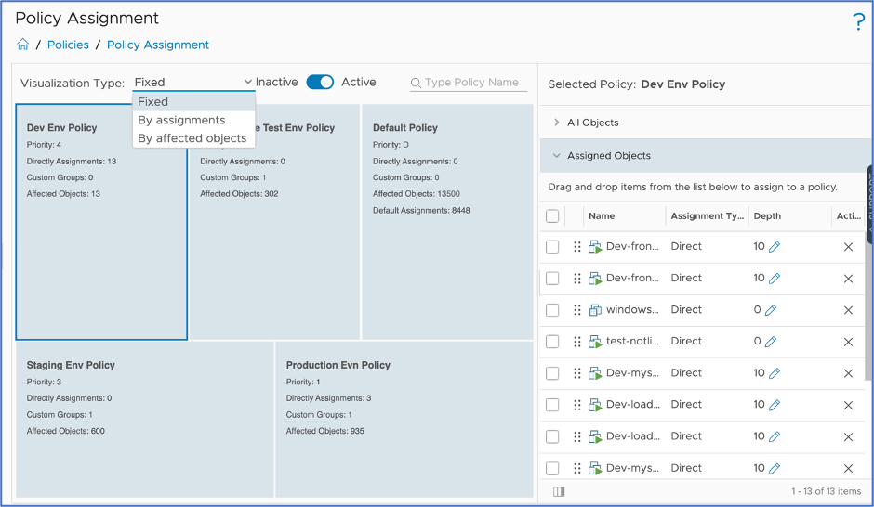This screenshot has width=874, height=507.
Task: Check the select-all checkbox in table header
Action: coord(552,216)
